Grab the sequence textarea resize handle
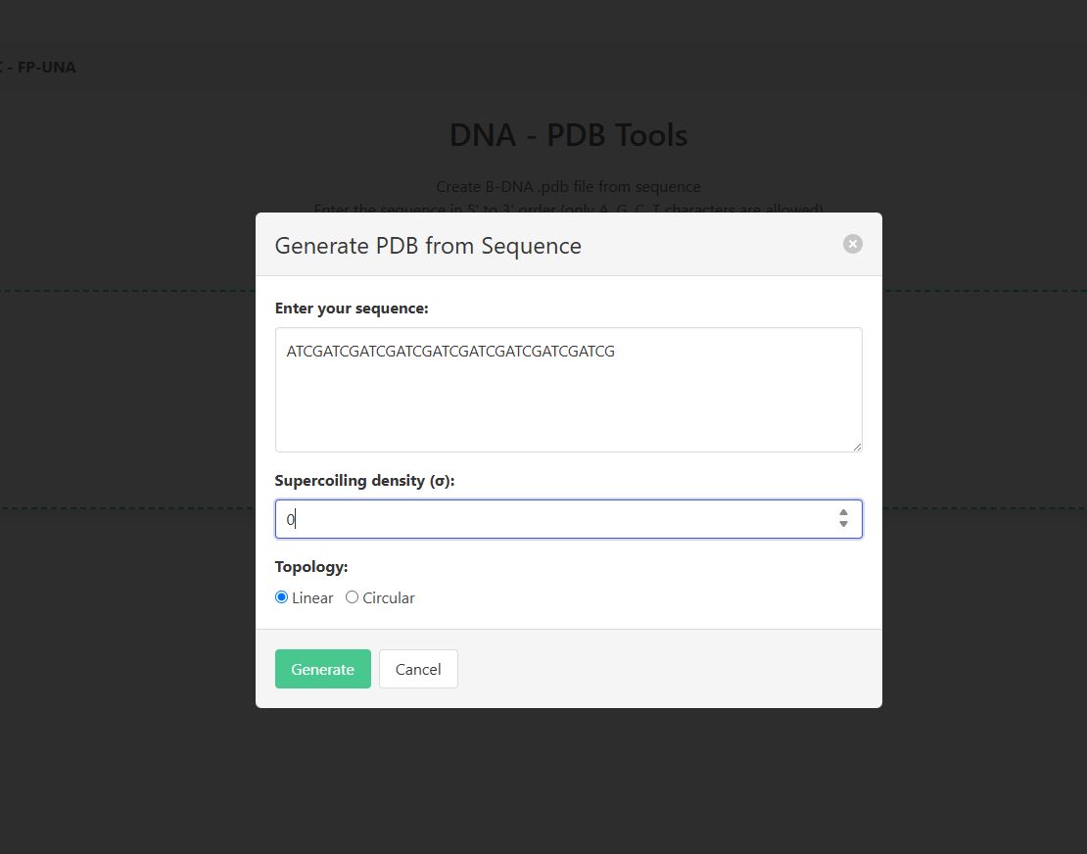The image size is (1087, 854). (x=856, y=446)
